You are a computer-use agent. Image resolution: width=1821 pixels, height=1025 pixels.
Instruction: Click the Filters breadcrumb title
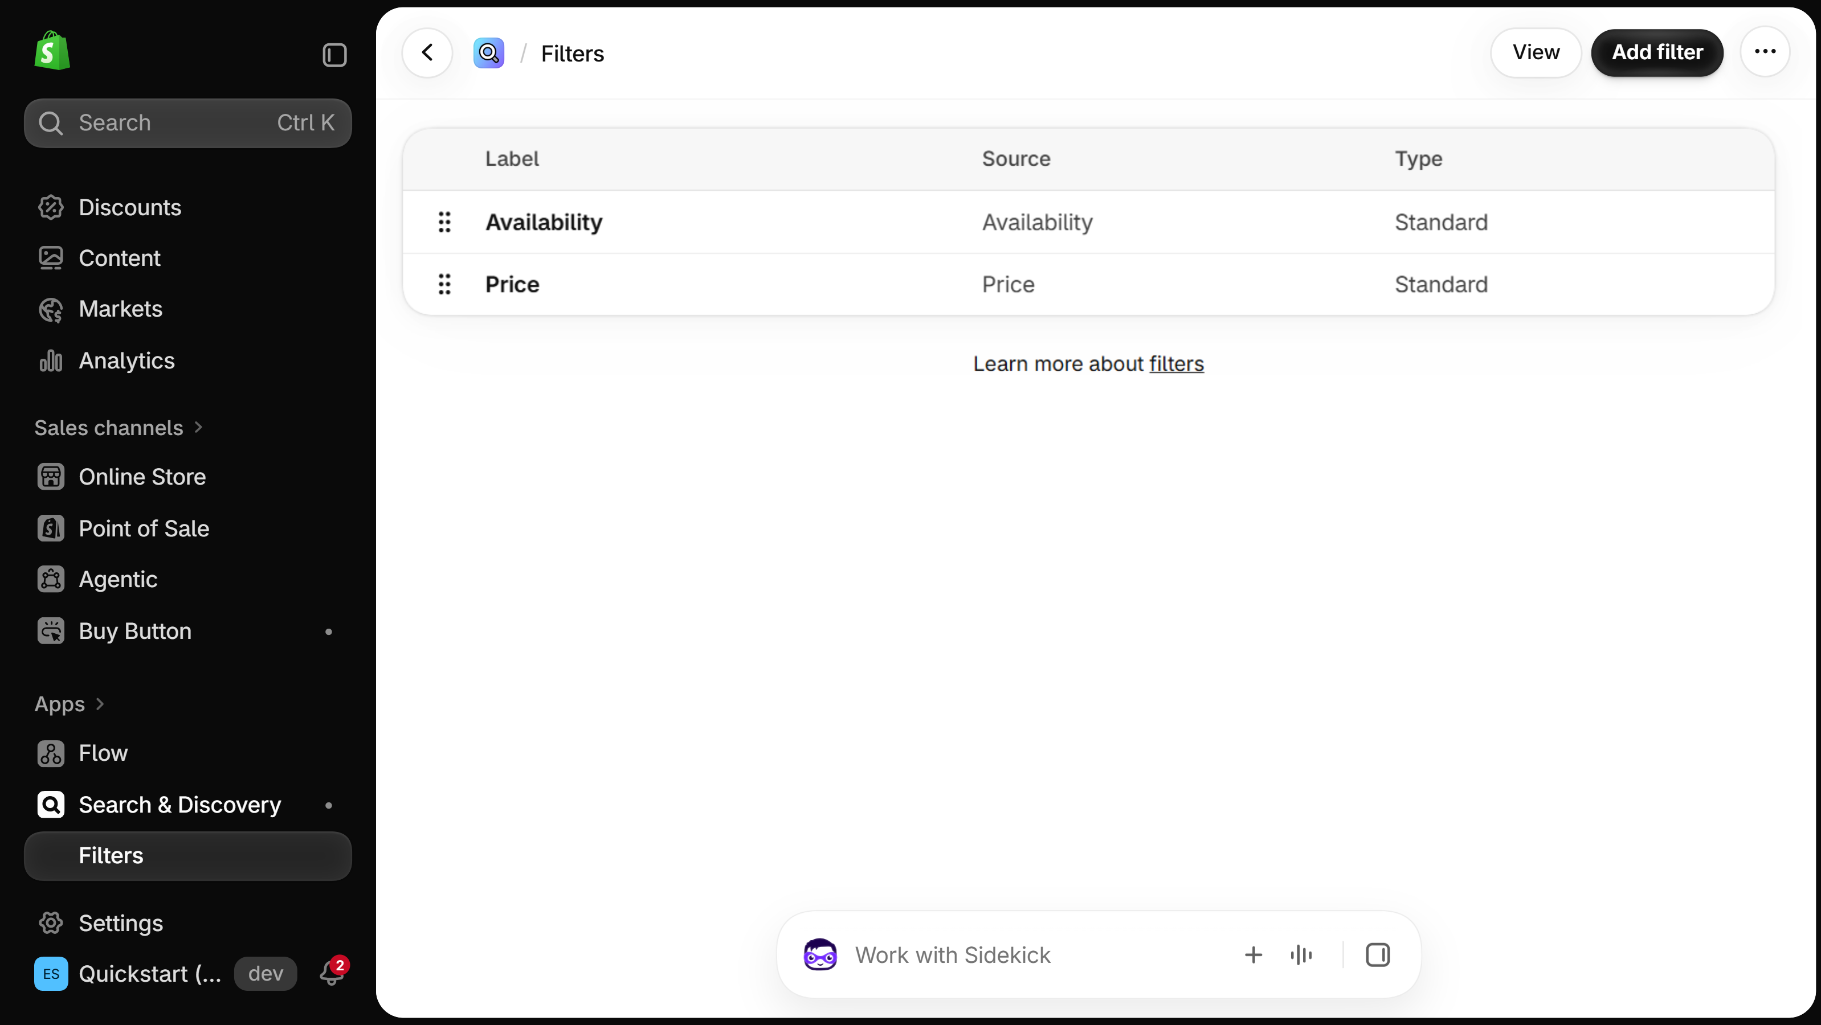[x=572, y=54]
